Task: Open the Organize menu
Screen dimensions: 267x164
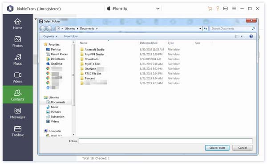Action: pyautogui.click(x=50, y=36)
